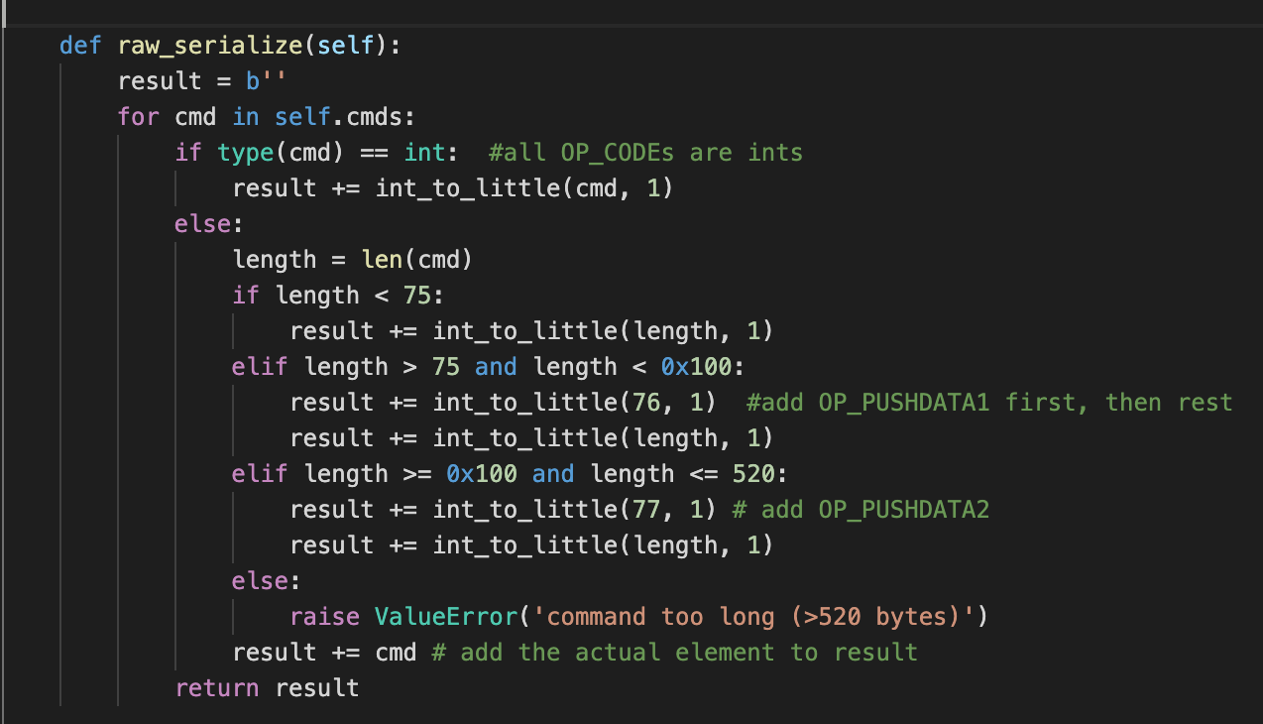Image resolution: width=1263 pixels, height=724 pixels.
Task: Click the 'raise' keyword
Action: (325, 617)
